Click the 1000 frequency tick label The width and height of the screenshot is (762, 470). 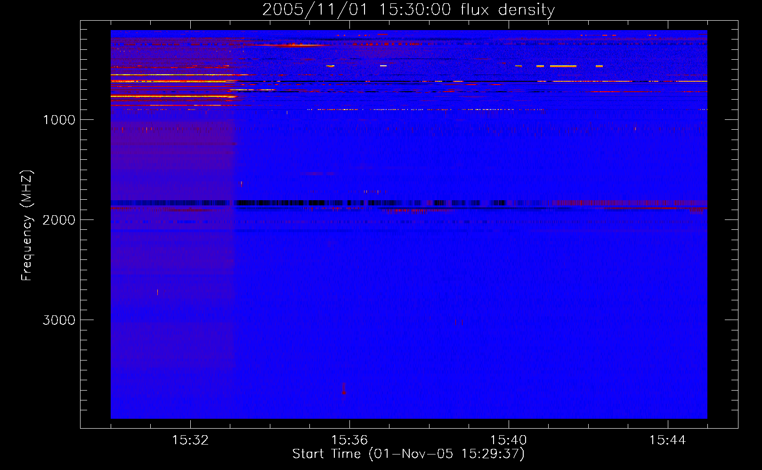point(59,120)
